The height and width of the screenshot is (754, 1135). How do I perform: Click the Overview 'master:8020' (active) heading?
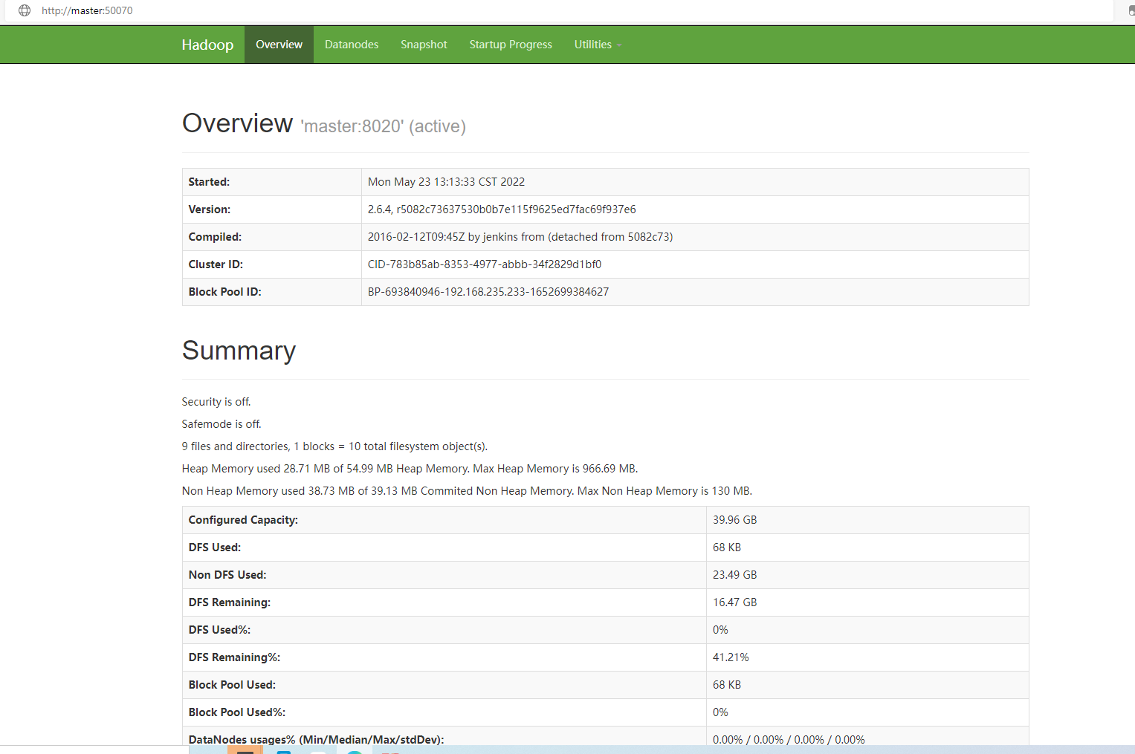pos(324,124)
